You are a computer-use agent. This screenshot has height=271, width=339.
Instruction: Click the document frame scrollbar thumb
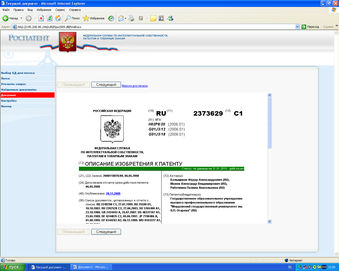tap(270, 123)
